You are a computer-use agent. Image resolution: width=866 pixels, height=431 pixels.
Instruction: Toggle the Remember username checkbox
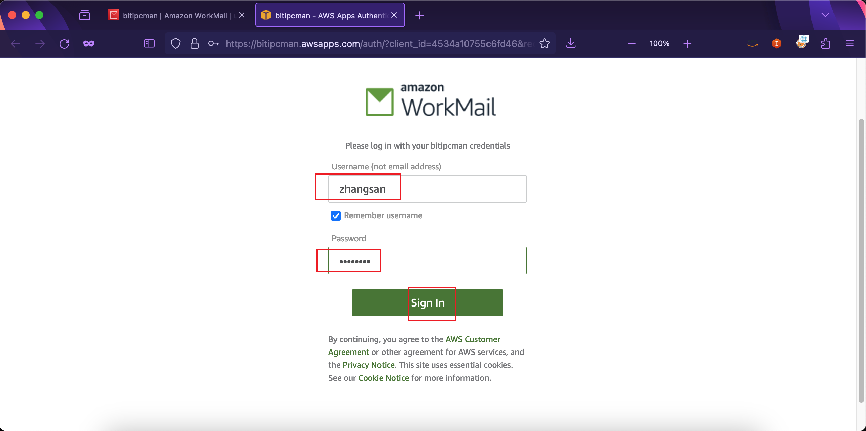[336, 216]
